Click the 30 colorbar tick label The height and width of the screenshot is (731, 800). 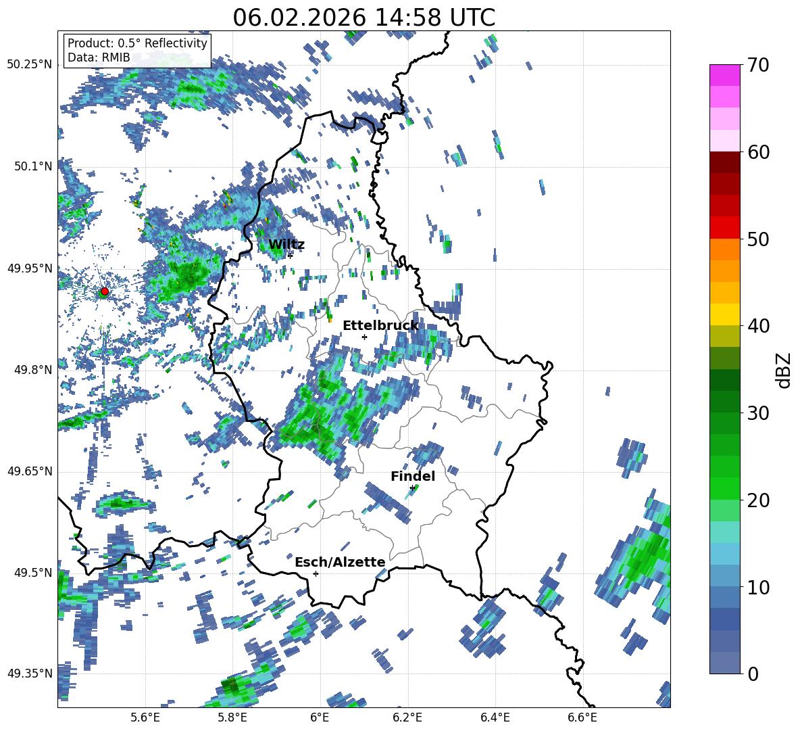tap(758, 413)
